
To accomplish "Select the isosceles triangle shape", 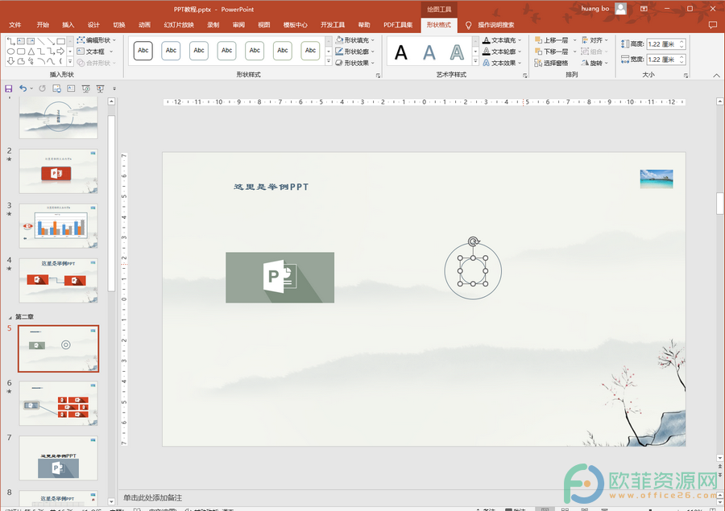I will pos(31,52).
